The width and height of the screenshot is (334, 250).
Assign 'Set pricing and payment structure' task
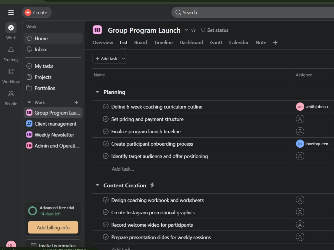tap(300, 119)
